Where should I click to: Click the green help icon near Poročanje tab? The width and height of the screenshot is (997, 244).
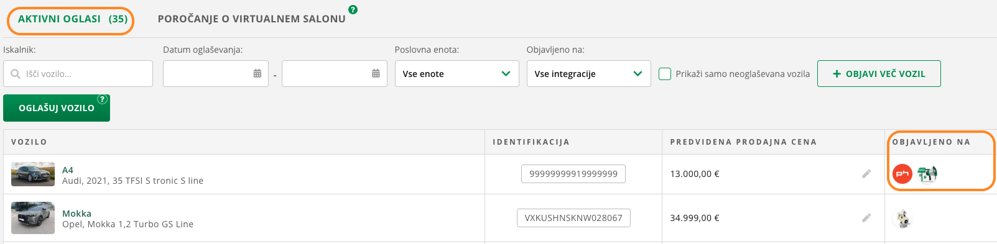click(353, 9)
